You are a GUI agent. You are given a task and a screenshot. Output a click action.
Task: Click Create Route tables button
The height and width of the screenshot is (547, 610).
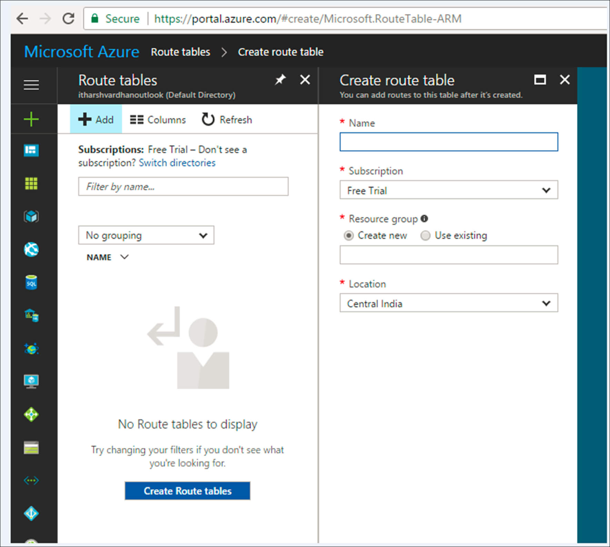coord(188,491)
